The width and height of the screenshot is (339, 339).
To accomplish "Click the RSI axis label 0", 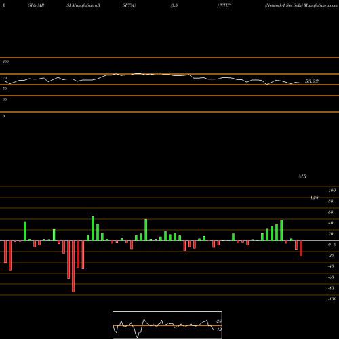I will (3, 116).
